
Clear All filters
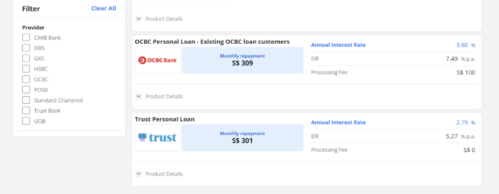pos(104,8)
